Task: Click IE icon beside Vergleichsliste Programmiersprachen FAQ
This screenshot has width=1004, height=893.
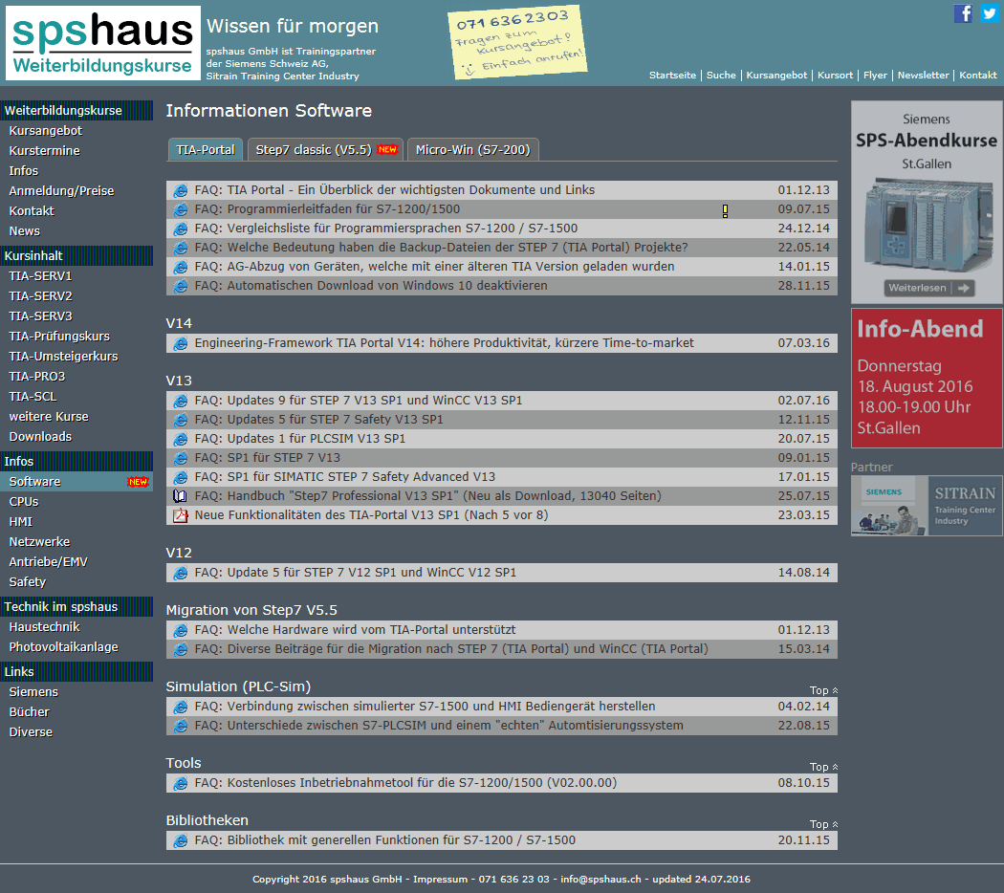Action: (181, 229)
